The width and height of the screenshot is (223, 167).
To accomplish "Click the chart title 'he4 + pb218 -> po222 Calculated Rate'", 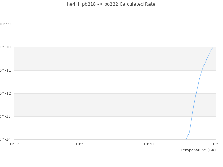I will point(111,4).
